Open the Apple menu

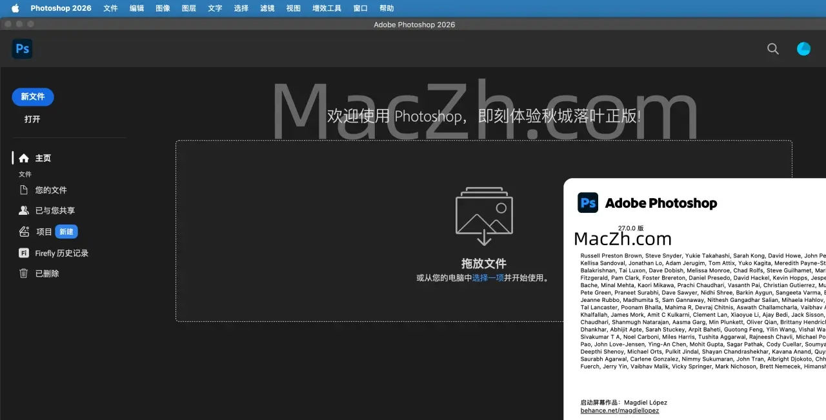point(15,8)
